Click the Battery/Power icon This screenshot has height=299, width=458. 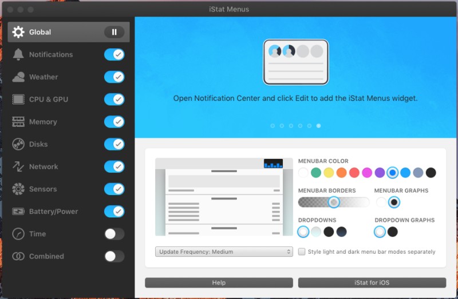(x=18, y=212)
